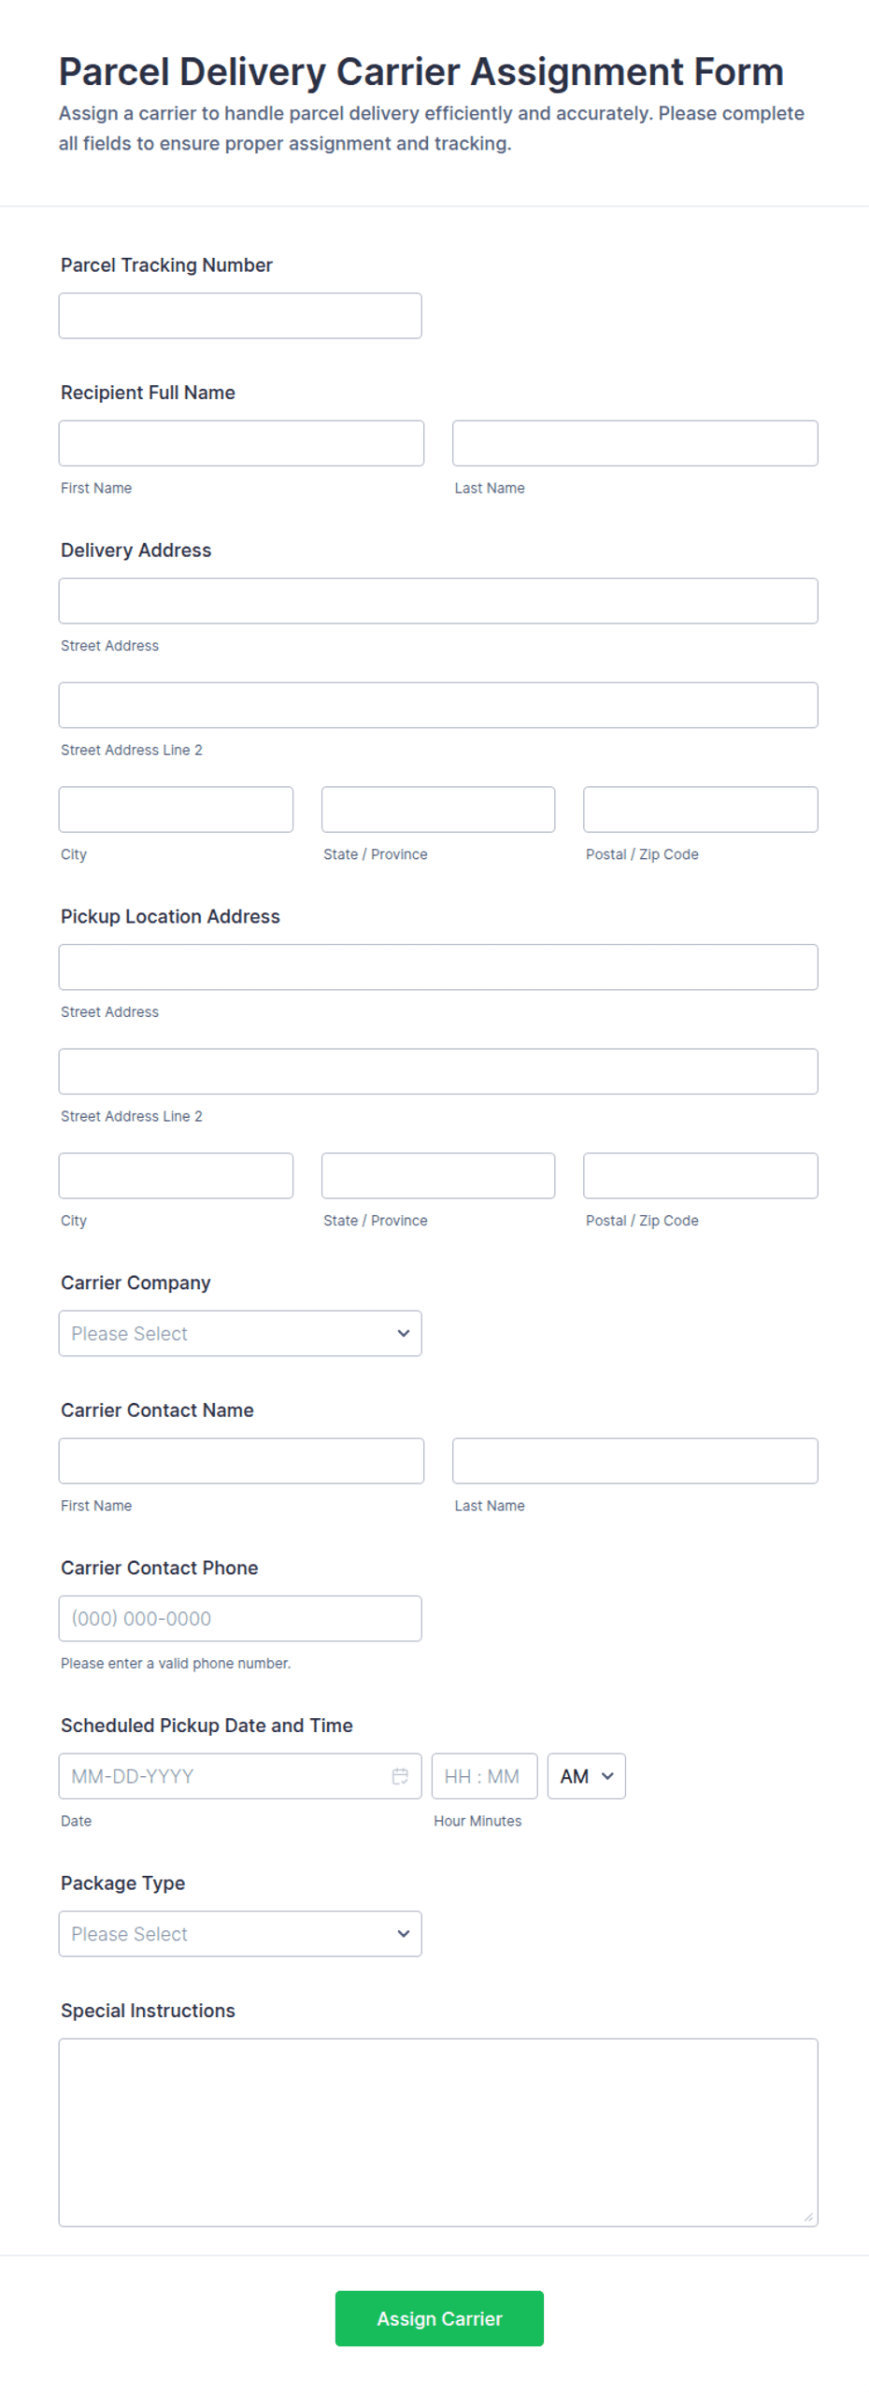Image resolution: width=869 pixels, height=2392 pixels.
Task: Click Carrier Contact First Name field
Action: click(x=241, y=1460)
